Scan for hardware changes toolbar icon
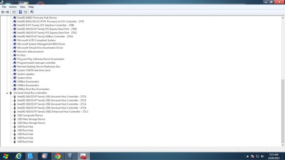The width and height of the screenshot is (285, 160). pyautogui.click(x=32, y=12)
